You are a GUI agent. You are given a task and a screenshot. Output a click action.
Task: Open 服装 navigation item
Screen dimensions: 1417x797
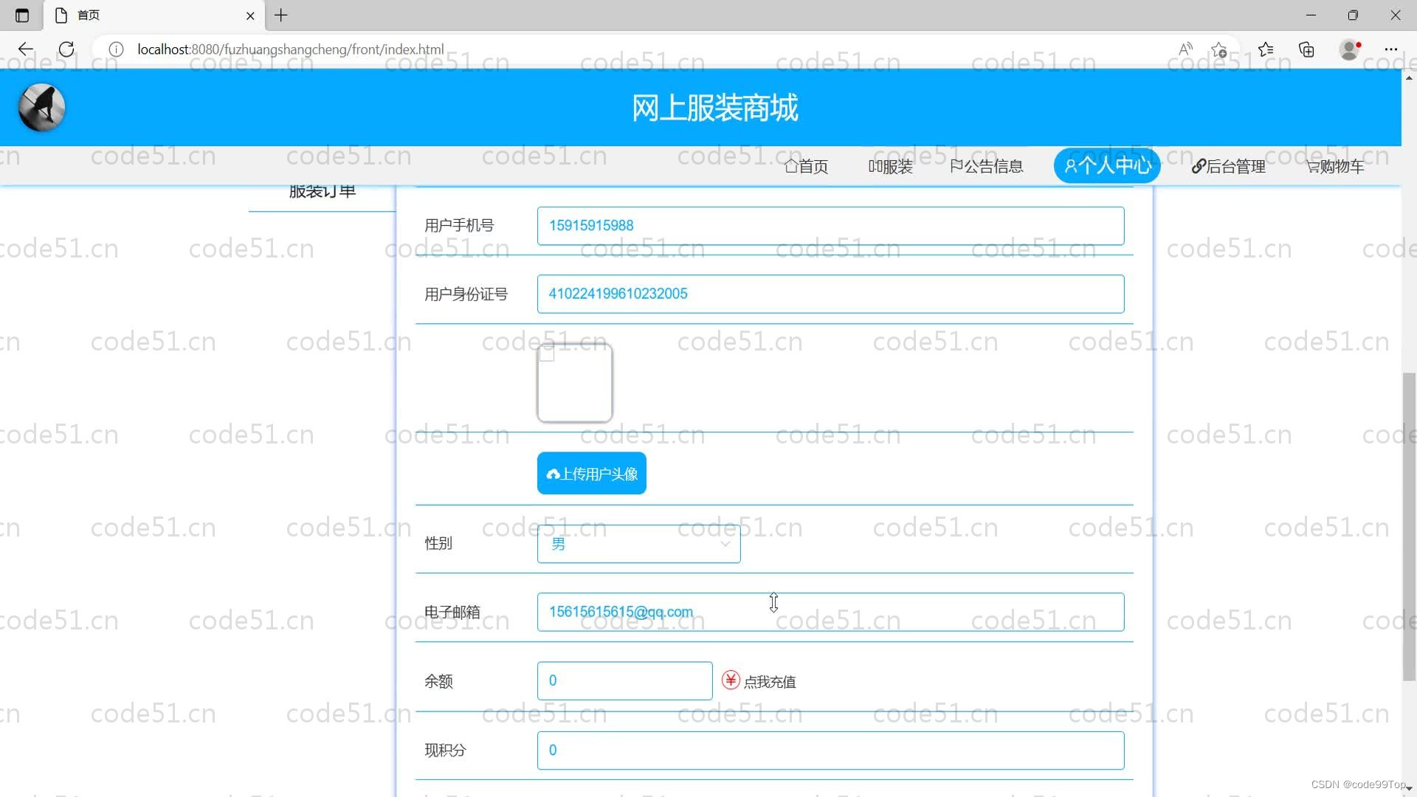(890, 166)
